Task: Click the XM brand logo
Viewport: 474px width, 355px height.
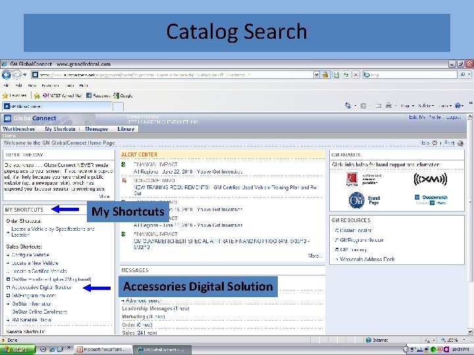Action: point(430,179)
